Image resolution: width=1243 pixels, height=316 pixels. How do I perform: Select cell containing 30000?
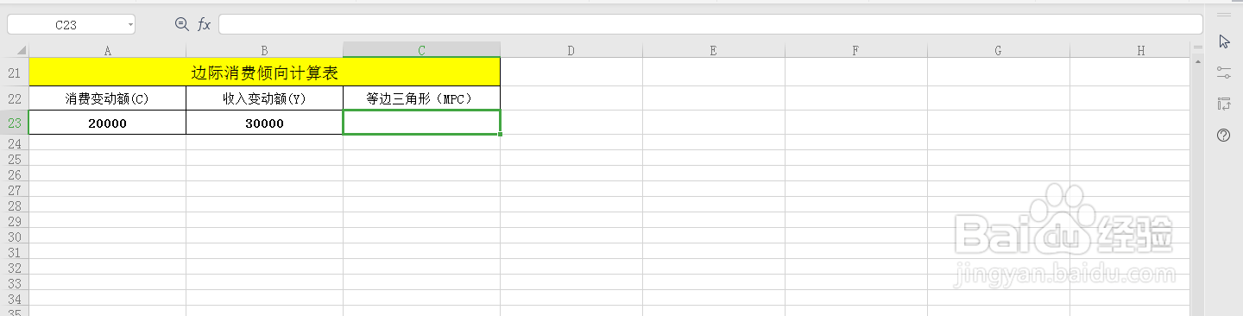tap(264, 123)
